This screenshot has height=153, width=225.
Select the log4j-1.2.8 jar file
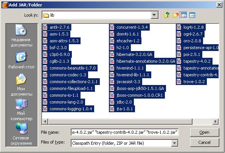click(x=191, y=27)
